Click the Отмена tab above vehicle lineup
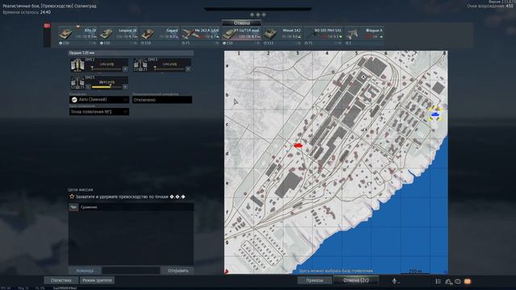Screen dimensions: 516x290 point(242,23)
